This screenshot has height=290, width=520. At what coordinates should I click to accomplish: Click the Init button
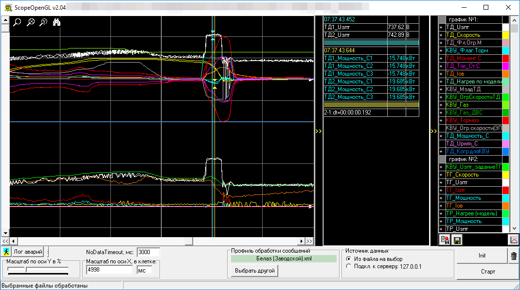[482, 256]
